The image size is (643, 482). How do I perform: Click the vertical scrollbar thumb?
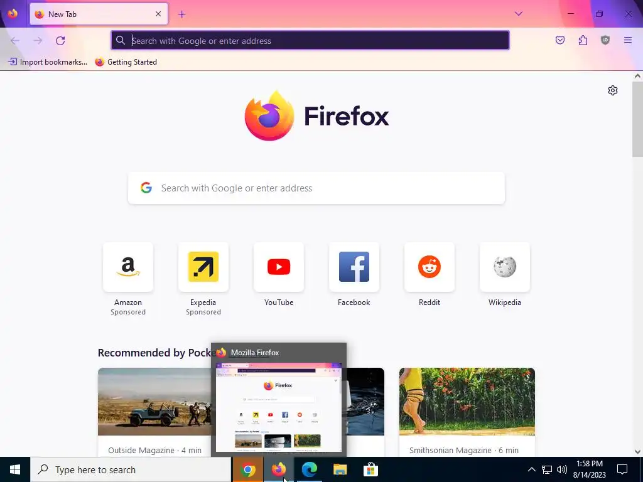coord(637,119)
